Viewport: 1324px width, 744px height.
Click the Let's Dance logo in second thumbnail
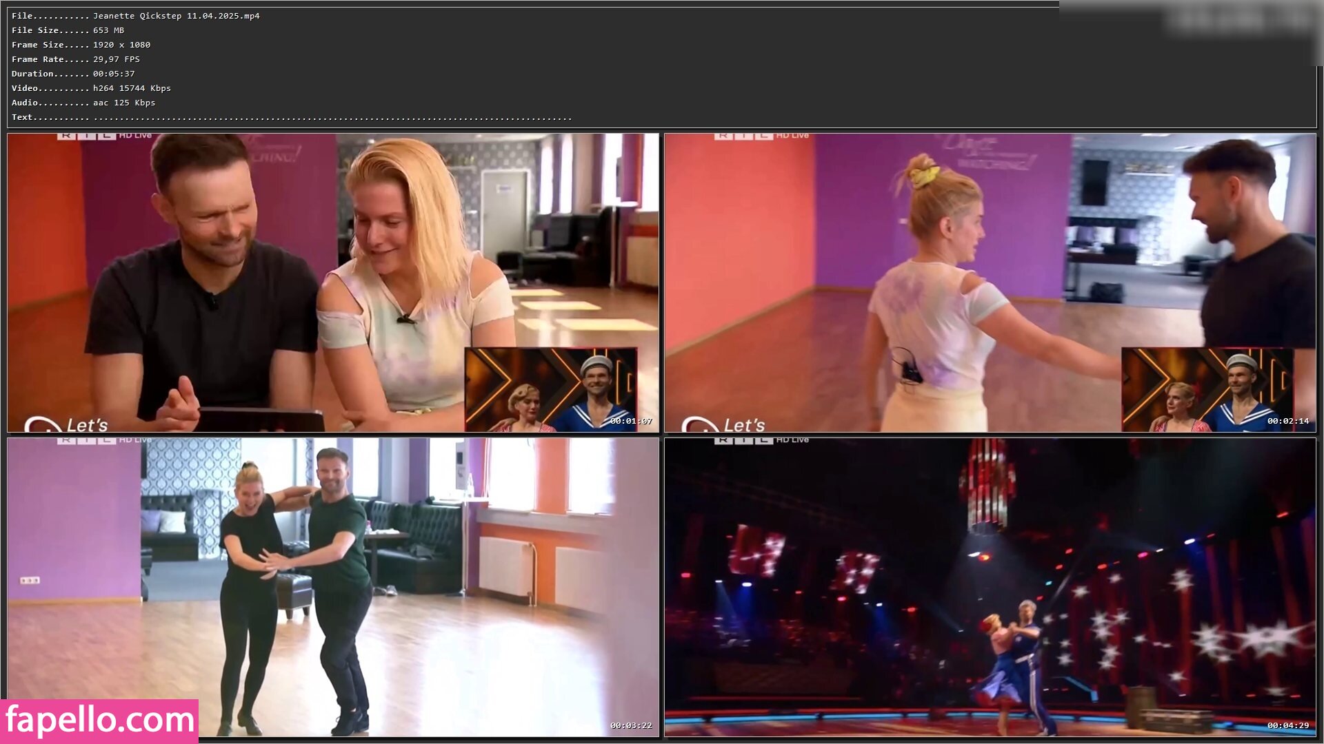pyautogui.click(x=725, y=424)
